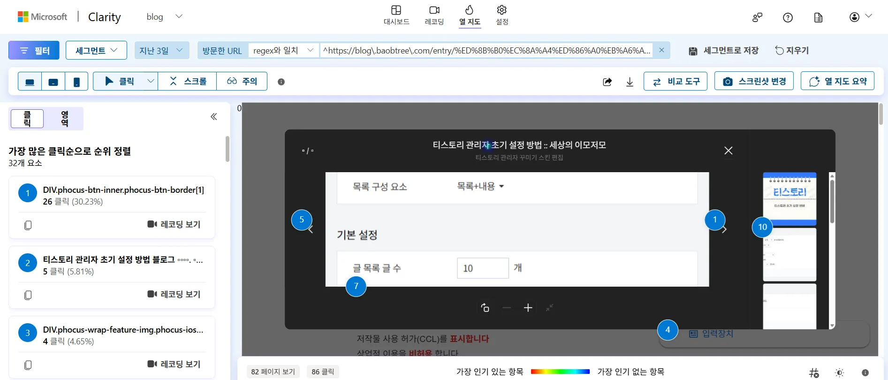Open the 레코딩 recordings tab

tap(434, 15)
